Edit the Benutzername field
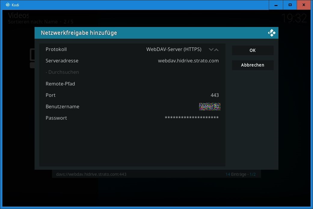The image size is (313, 209). (132, 106)
